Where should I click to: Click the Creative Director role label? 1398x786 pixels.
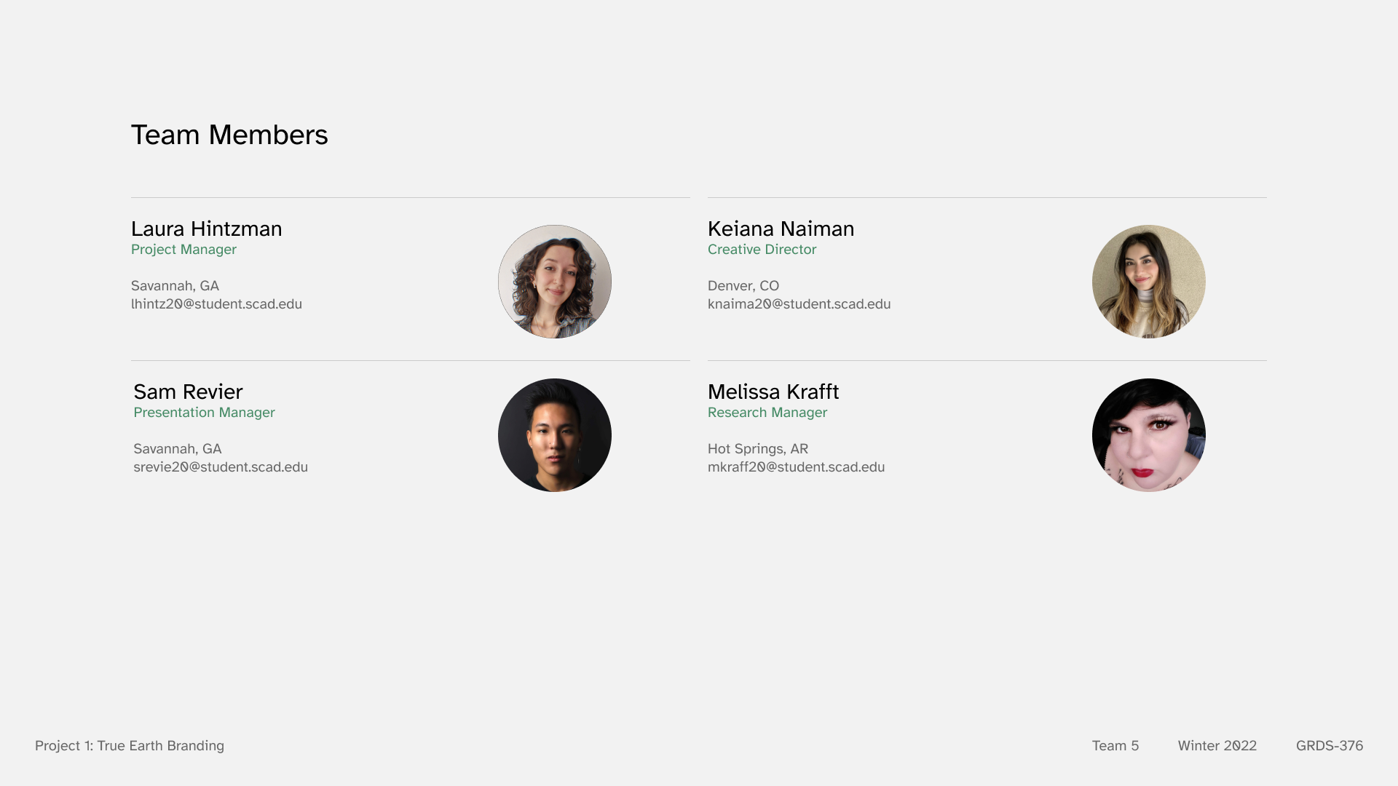(x=762, y=250)
